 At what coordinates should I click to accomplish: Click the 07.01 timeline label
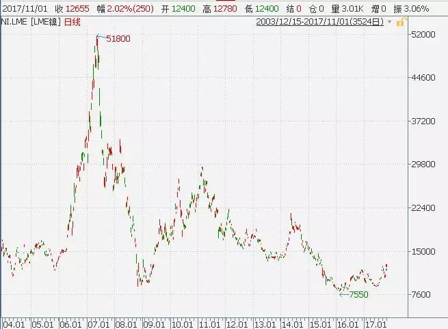(x=101, y=324)
